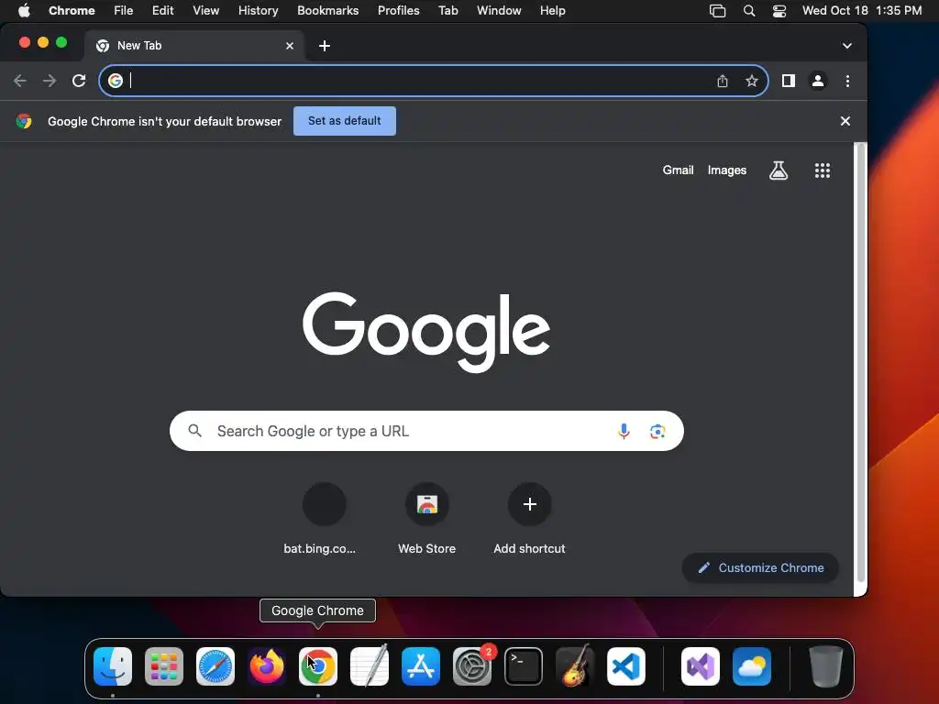The width and height of the screenshot is (939, 704).
Task: Open the Edit menu
Action: click(162, 11)
